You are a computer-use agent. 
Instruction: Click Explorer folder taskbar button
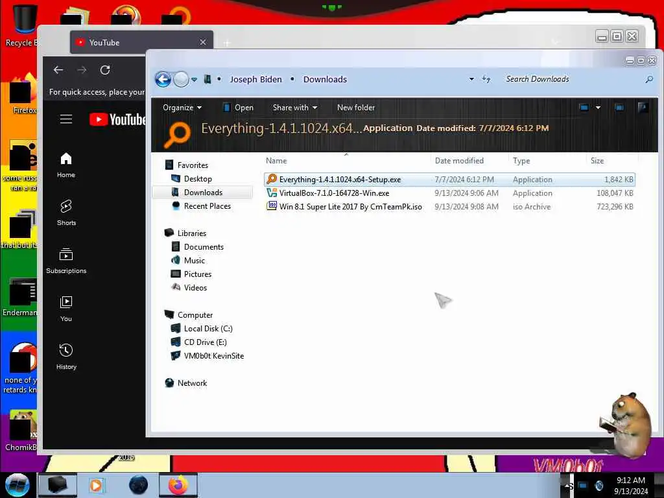[58, 485]
